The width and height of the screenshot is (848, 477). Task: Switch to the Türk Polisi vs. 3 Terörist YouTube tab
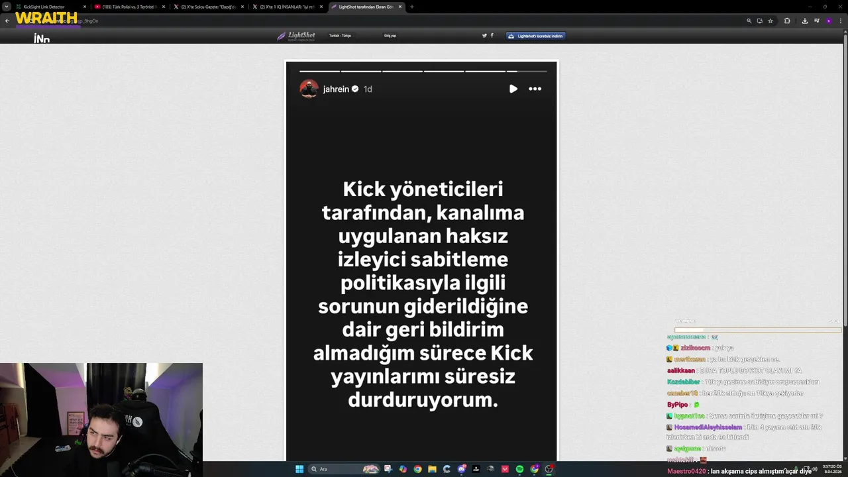pyautogui.click(x=129, y=7)
